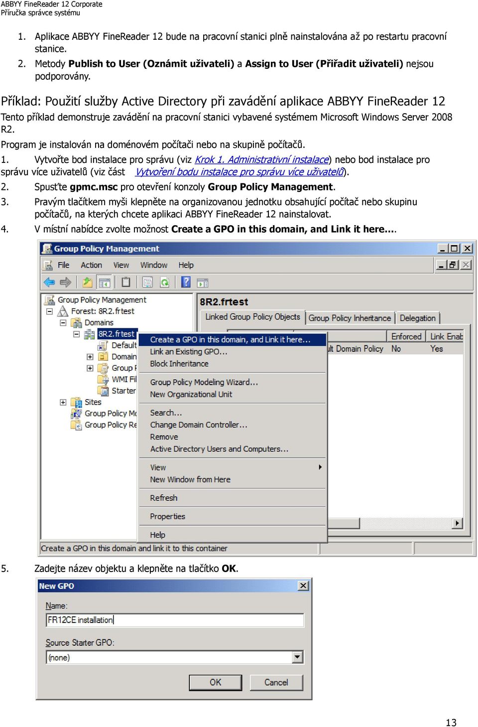Open the Action menu

[92, 265]
